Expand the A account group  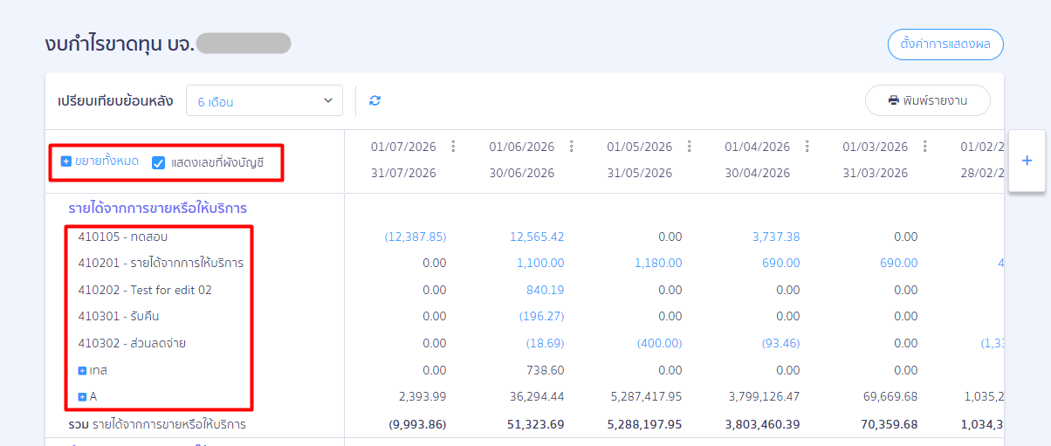click(82, 397)
